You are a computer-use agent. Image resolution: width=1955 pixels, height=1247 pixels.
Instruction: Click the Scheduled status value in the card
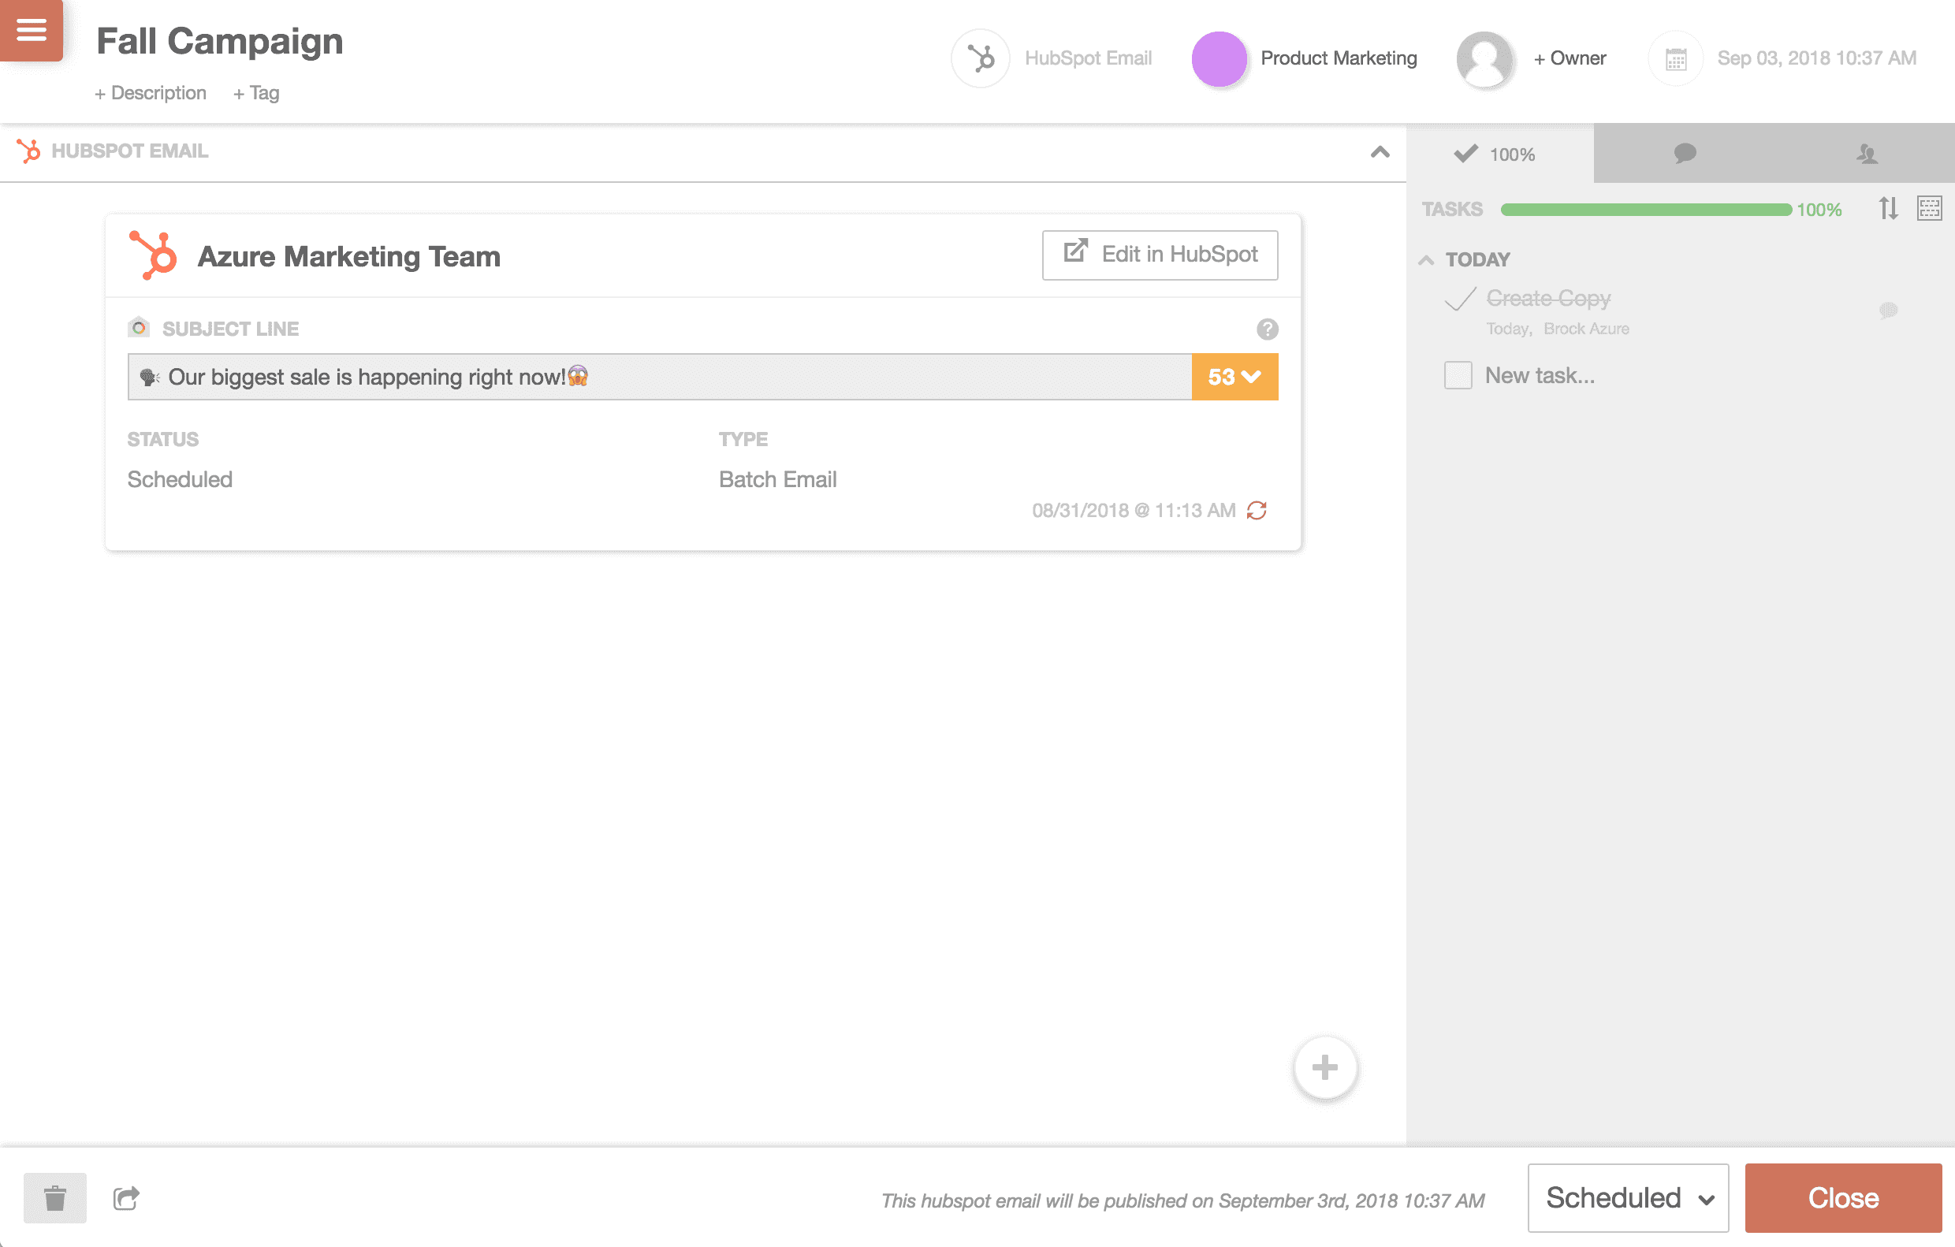click(180, 479)
